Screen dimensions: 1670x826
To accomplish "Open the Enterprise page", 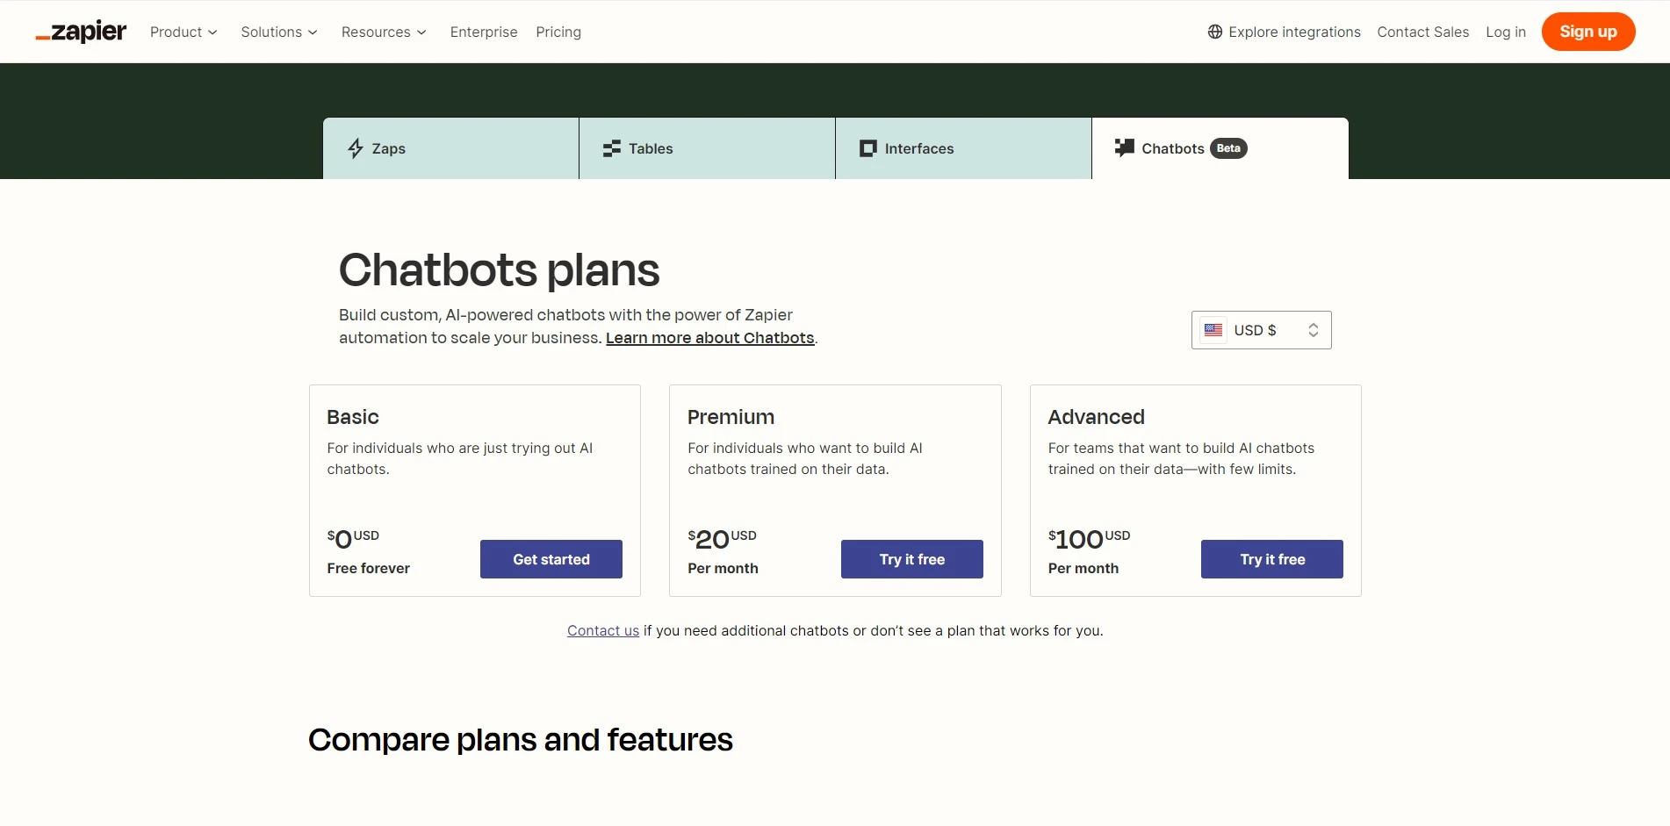I will pyautogui.click(x=484, y=32).
